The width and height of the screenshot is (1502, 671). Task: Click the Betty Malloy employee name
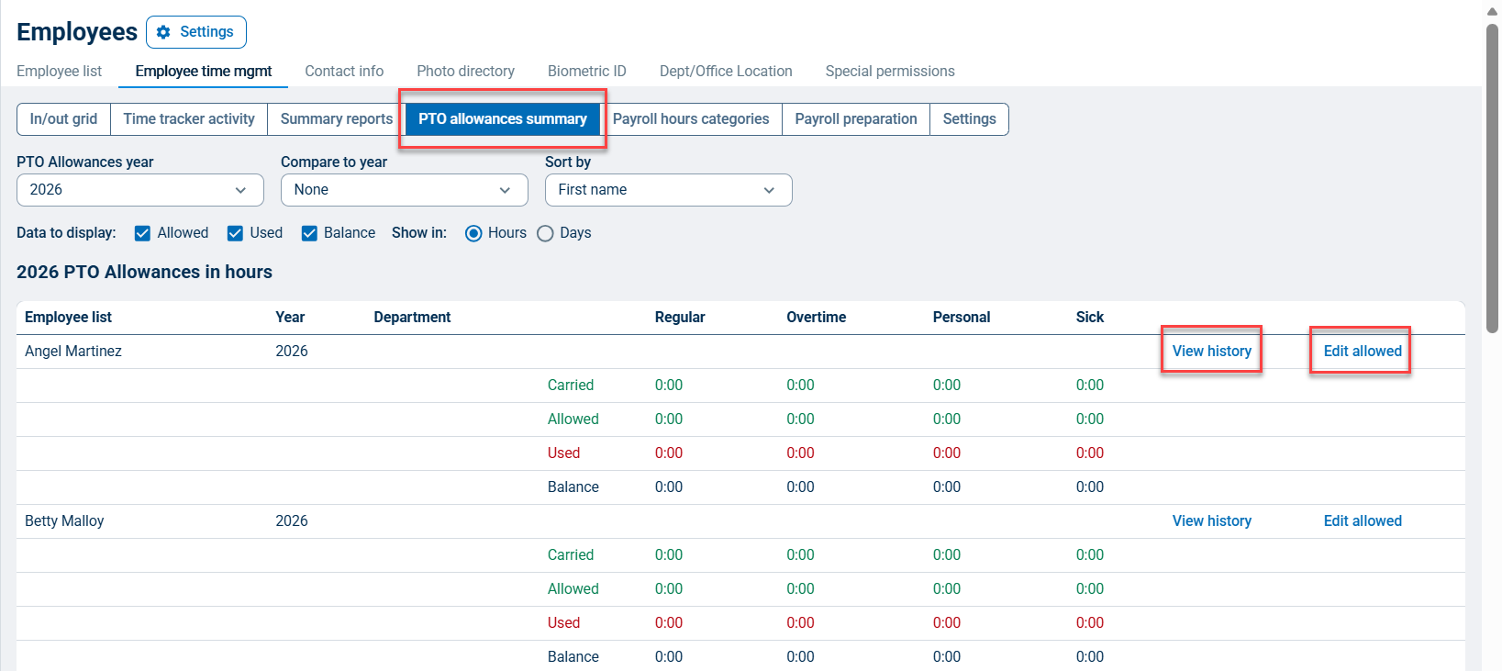click(x=64, y=520)
